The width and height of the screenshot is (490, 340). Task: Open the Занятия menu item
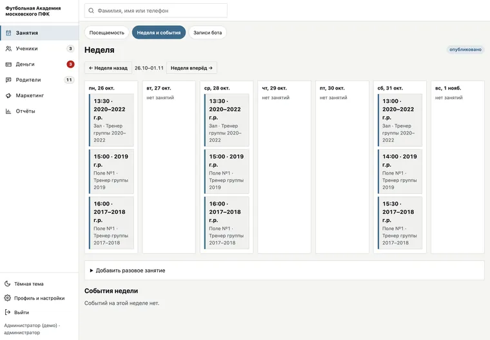(39, 33)
